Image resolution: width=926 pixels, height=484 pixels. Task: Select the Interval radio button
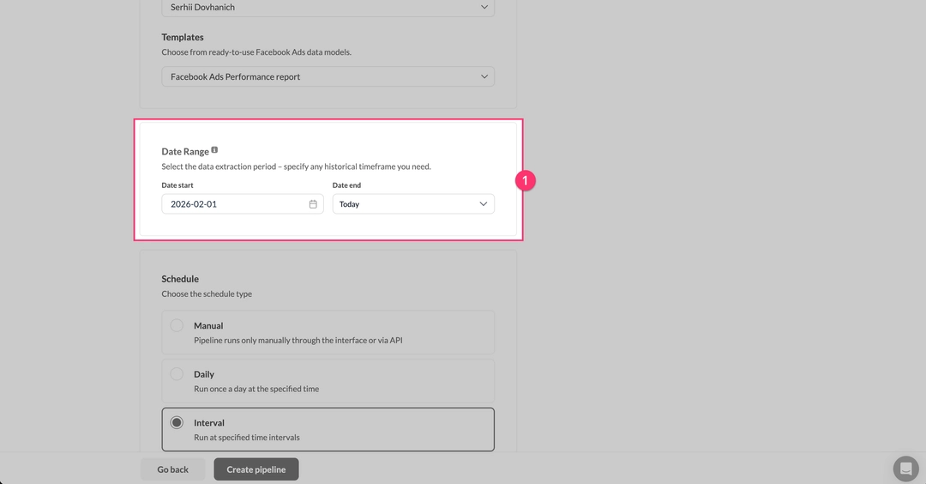pos(177,423)
